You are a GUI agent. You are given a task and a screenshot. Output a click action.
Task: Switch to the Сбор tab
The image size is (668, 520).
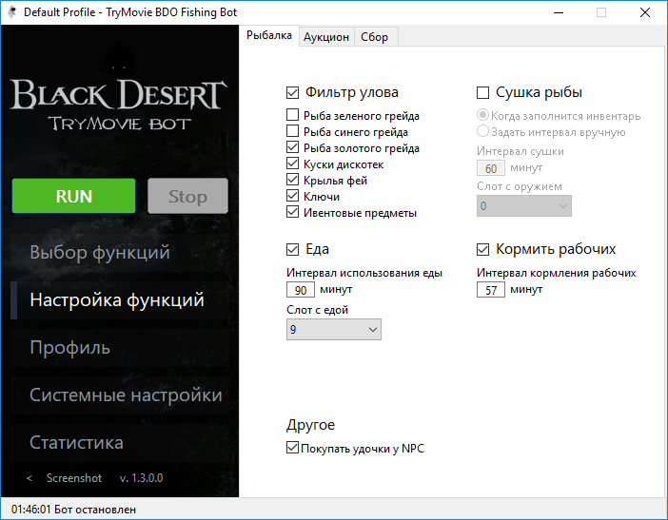pos(375,37)
